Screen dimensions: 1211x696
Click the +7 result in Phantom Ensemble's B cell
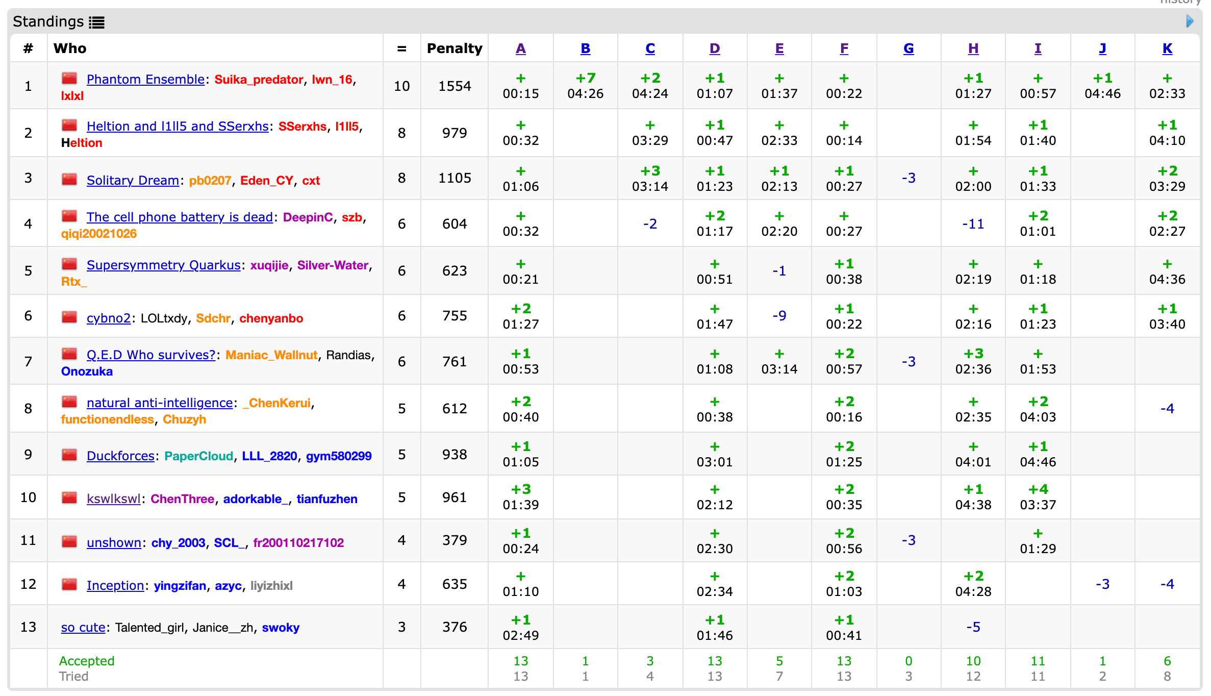(585, 78)
